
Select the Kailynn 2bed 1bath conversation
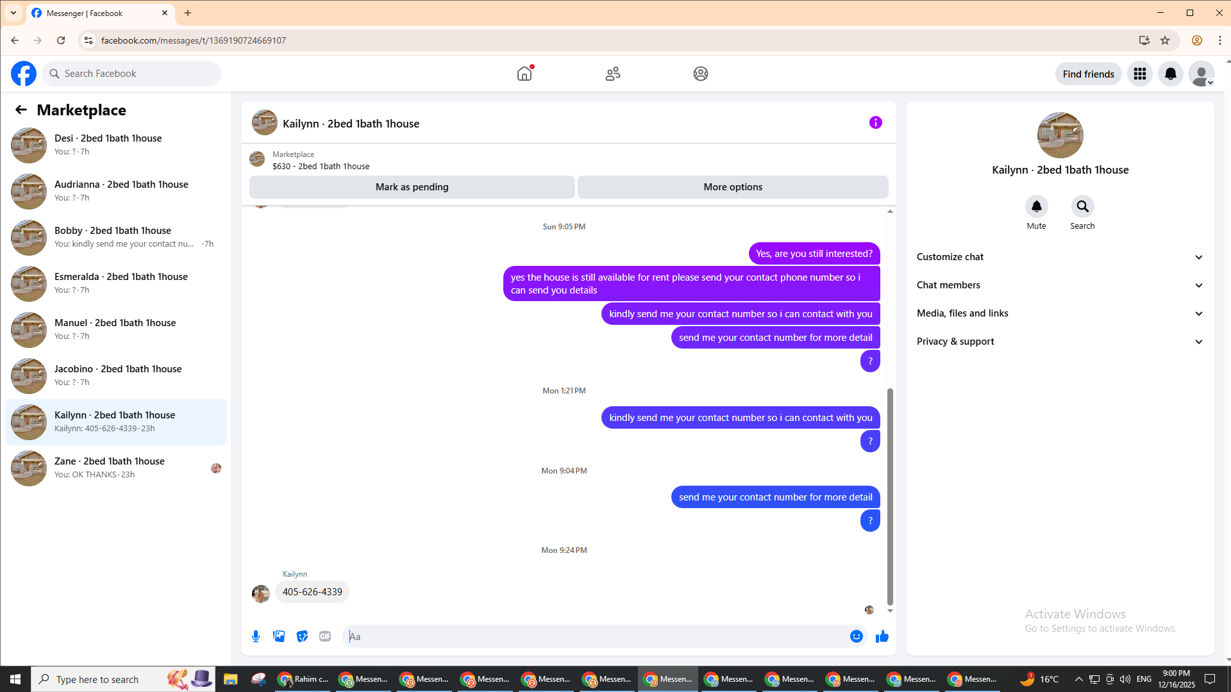coord(116,422)
